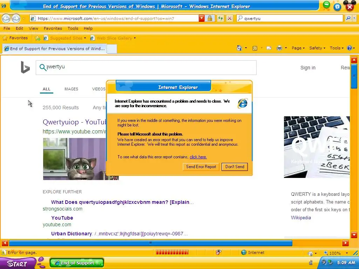Open the View menu
Viewport: 359px width, 269px height.
click(x=33, y=28)
